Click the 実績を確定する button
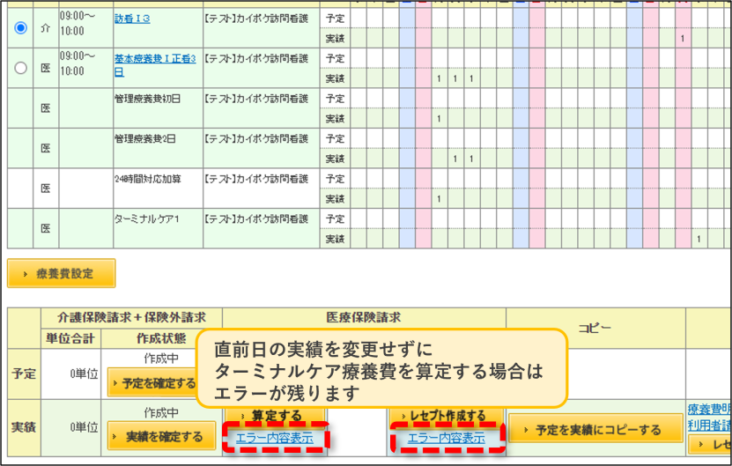The image size is (732, 466). tap(161, 437)
